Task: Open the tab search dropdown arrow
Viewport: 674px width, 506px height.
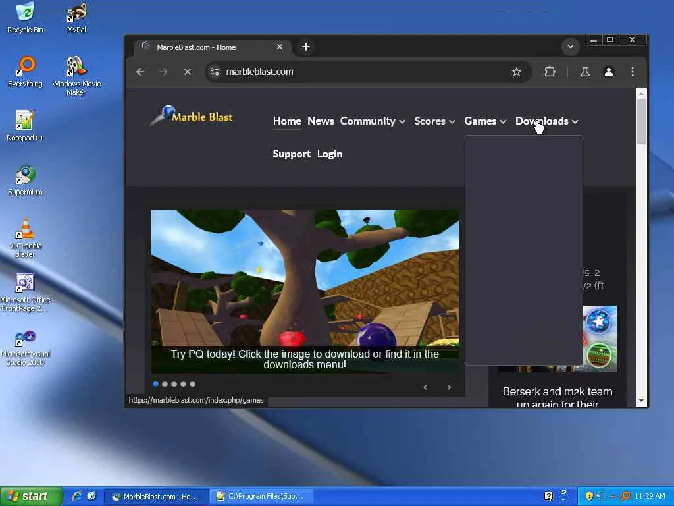Action: pos(571,47)
